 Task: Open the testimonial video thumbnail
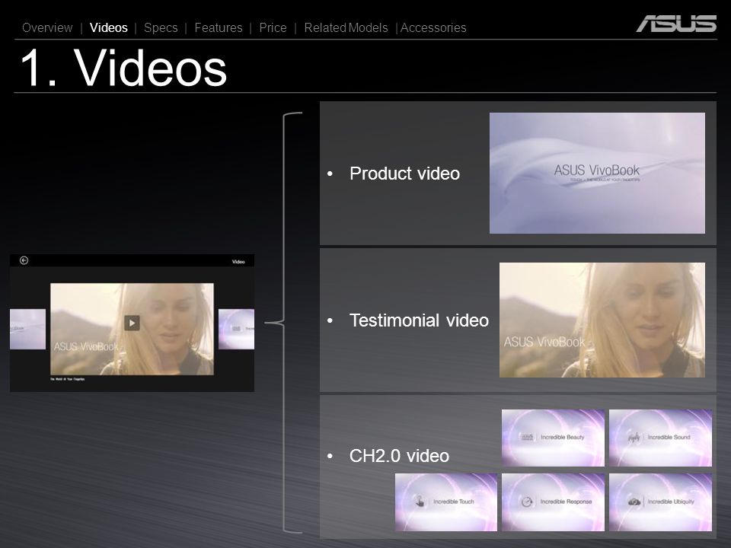(x=602, y=320)
